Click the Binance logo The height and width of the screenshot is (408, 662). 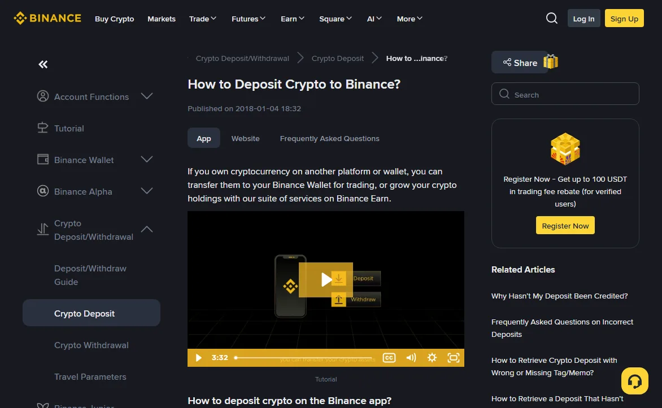pyautogui.click(x=47, y=19)
